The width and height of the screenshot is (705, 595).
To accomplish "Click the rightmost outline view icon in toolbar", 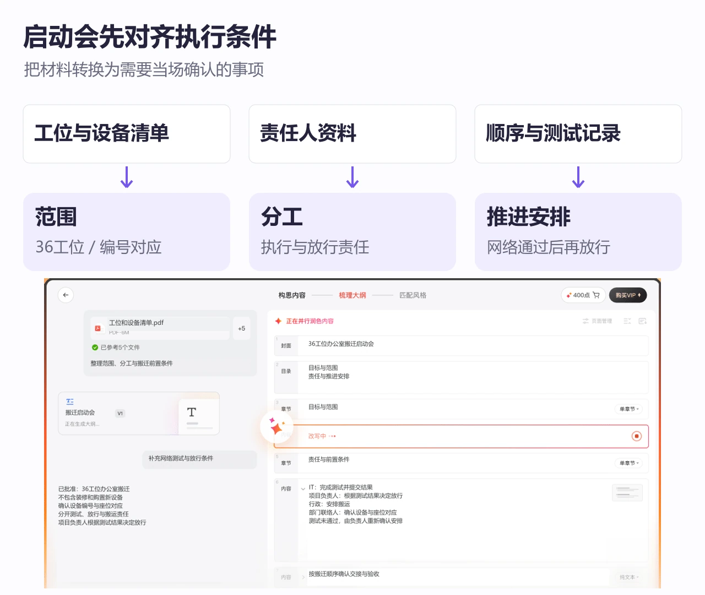I will [x=643, y=321].
